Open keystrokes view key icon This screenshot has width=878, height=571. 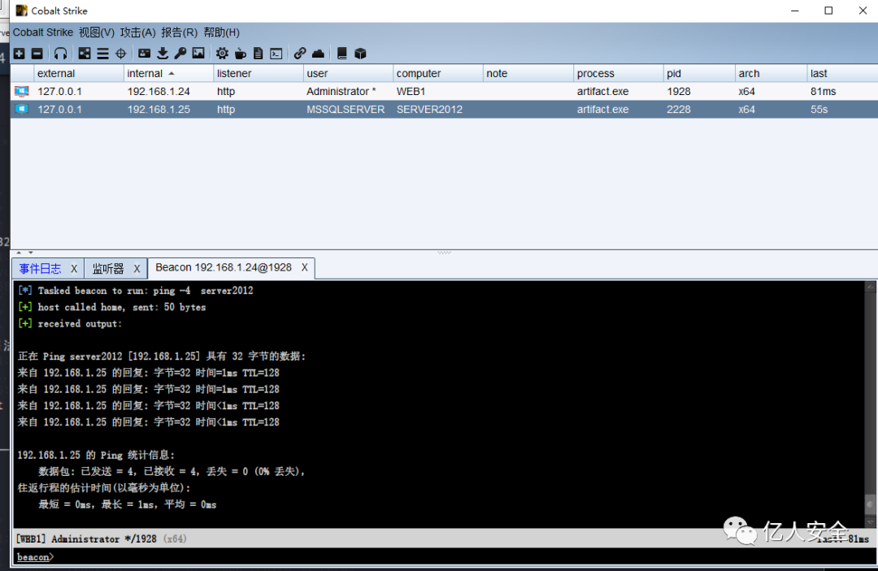pyautogui.click(x=180, y=54)
